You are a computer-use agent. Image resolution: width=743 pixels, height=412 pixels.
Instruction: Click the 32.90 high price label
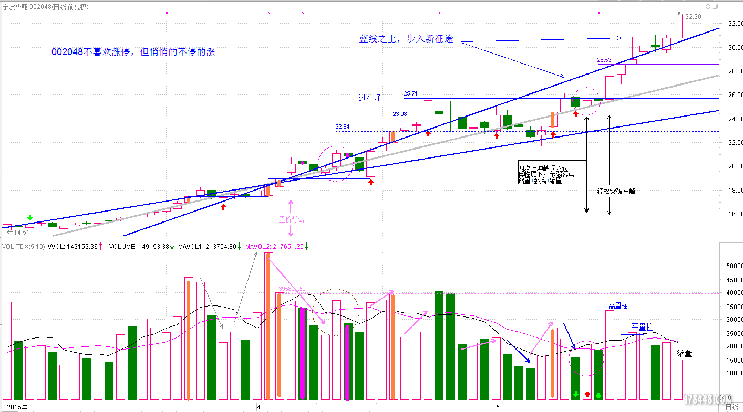coord(693,17)
